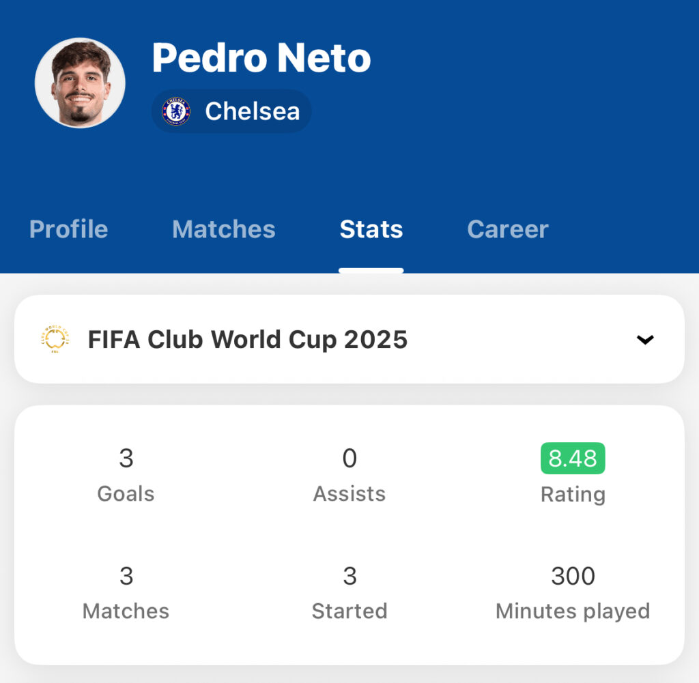This screenshot has width=699, height=683.
Task: Expand the competition chevron arrow
Action: [645, 340]
